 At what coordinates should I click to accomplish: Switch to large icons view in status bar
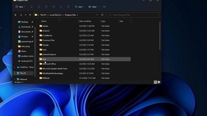pos(159,82)
